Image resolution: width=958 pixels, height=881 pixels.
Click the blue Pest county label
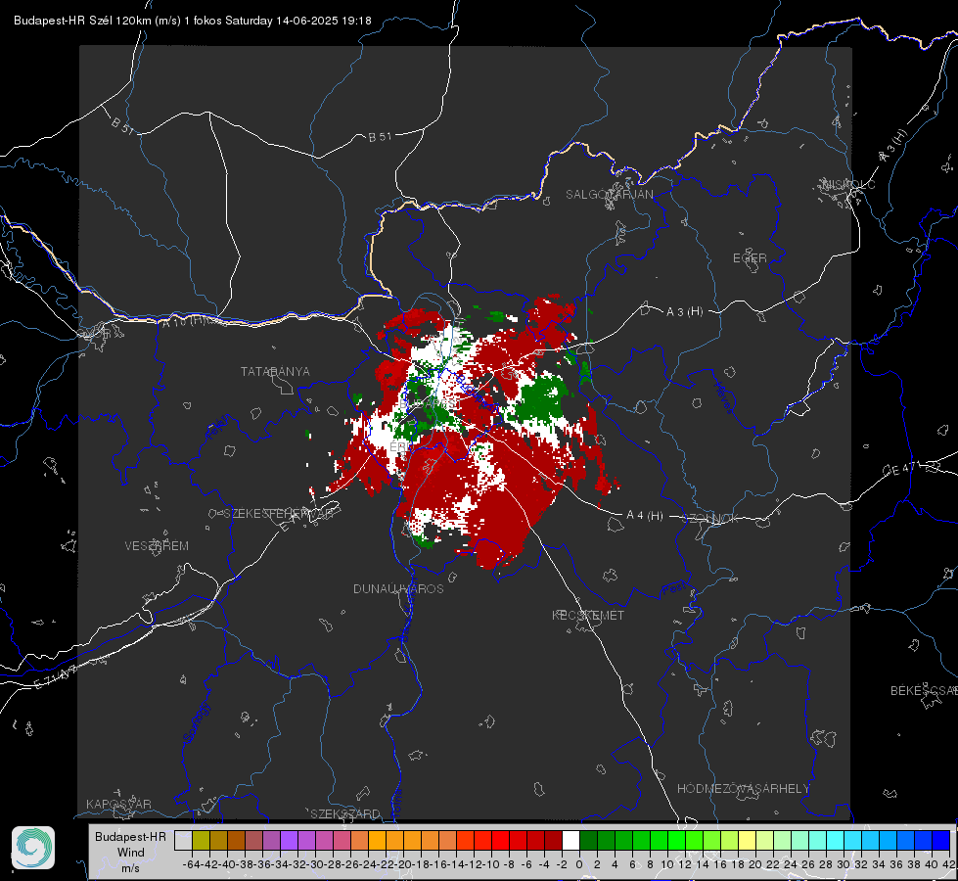tap(673, 589)
